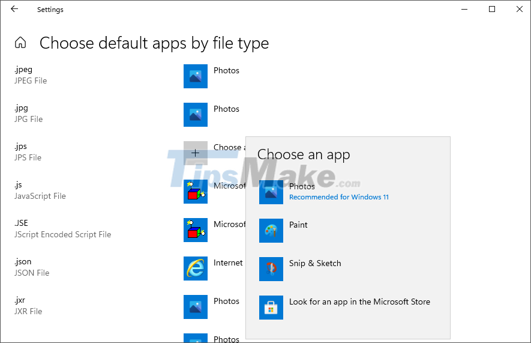
Task: Click the Internet Explorer icon for .json
Action: pos(196,269)
